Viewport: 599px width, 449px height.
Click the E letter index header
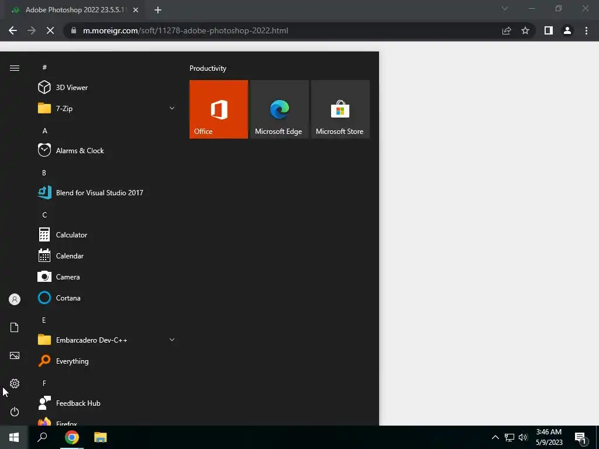[x=44, y=320]
